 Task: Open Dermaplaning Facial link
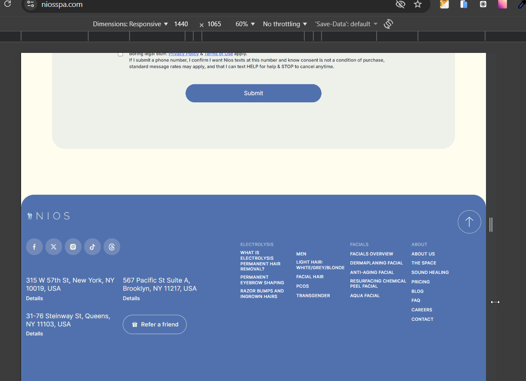point(377,263)
